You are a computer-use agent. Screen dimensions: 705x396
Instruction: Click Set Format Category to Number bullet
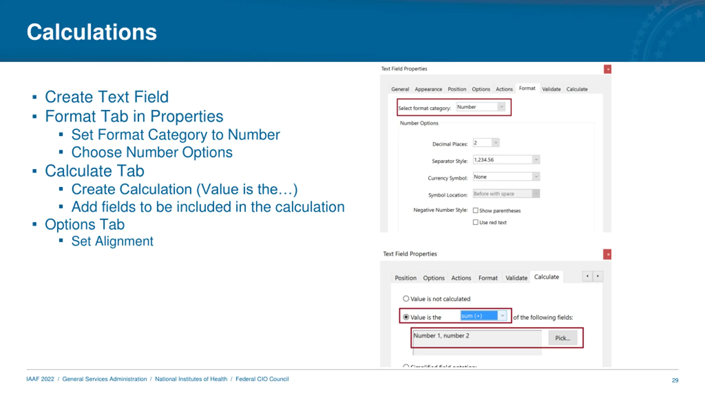pos(176,135)
